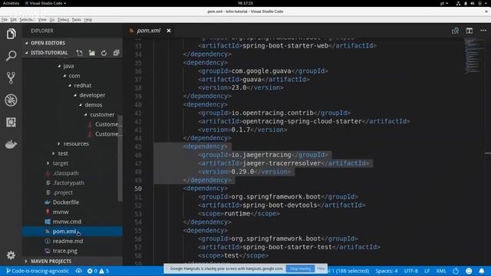
Task: Open the View menu
Action: coord(42,20)
